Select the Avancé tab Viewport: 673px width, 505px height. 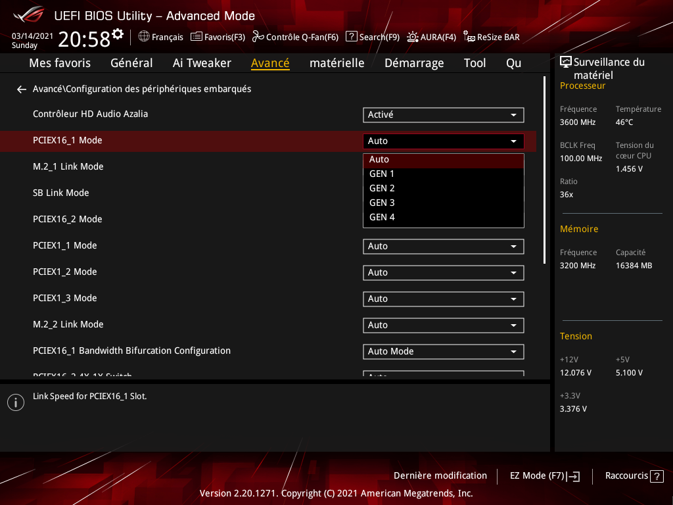pos(270,63)
